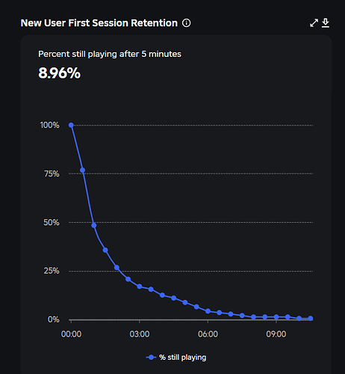The height and width of the screenshot is (374, 345).
Task: Expand the retention chart to fullscreen
Action: pos(314,23)
